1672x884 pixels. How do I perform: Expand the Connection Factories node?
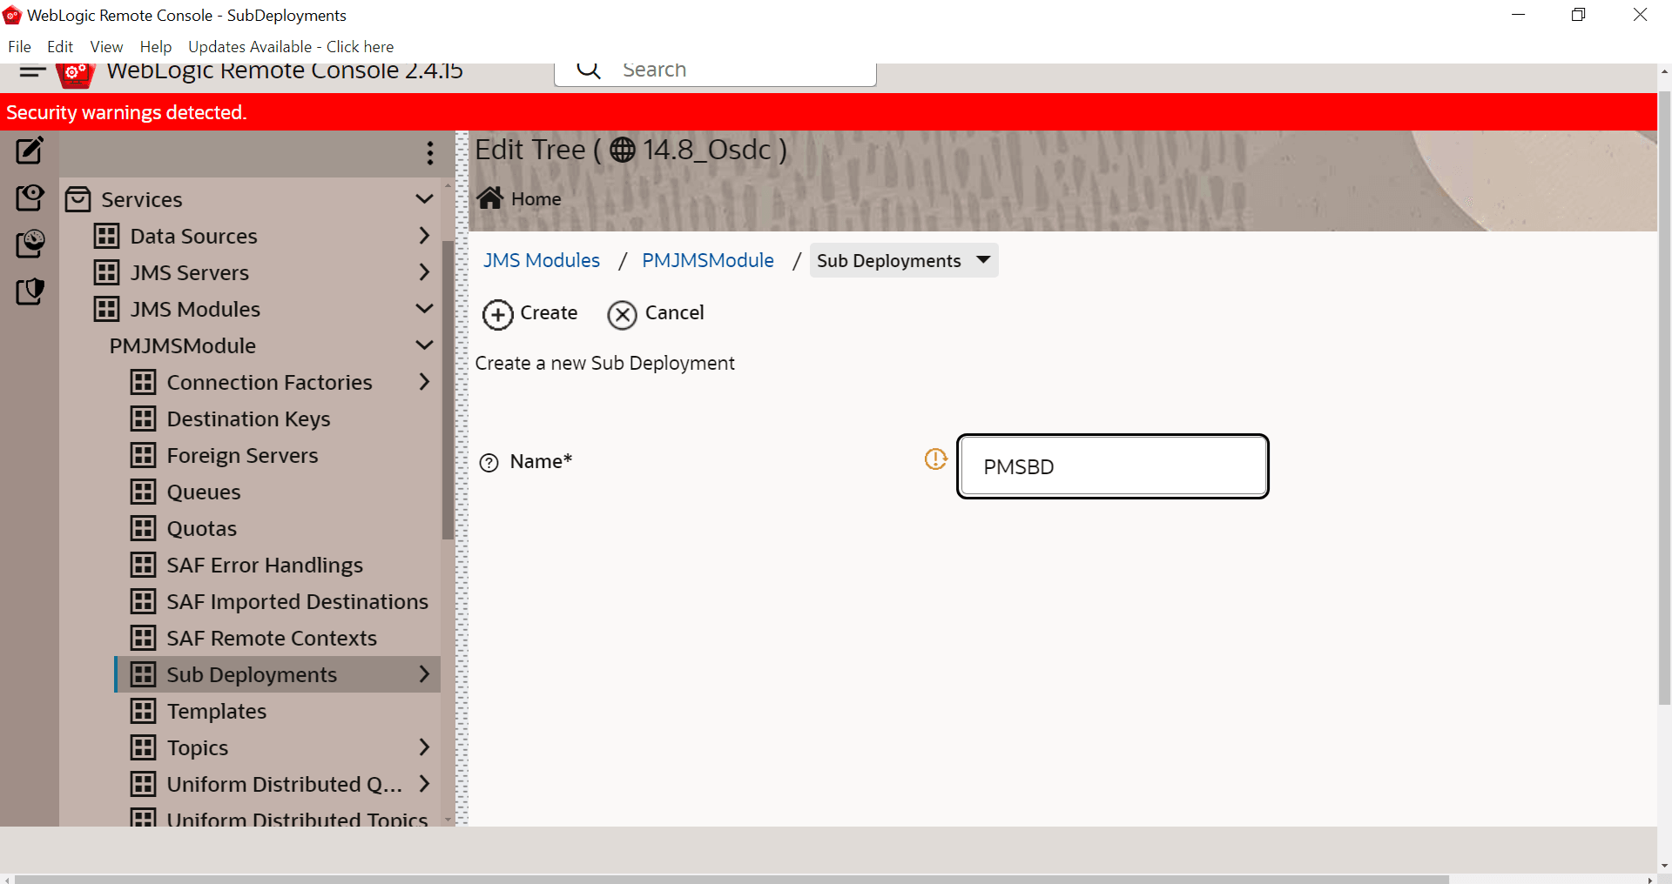(425, 382)
